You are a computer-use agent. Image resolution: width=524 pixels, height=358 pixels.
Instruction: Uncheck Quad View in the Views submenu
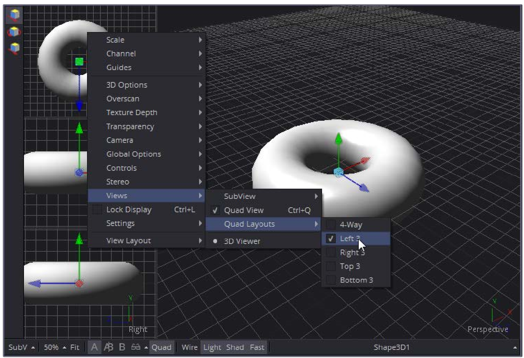pos(215,210)
